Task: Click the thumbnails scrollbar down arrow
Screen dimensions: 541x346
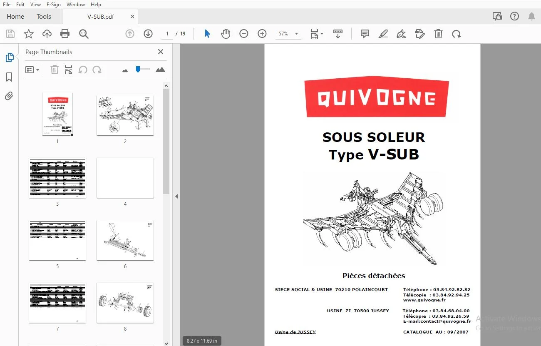Action: click(x=166, y=343)
